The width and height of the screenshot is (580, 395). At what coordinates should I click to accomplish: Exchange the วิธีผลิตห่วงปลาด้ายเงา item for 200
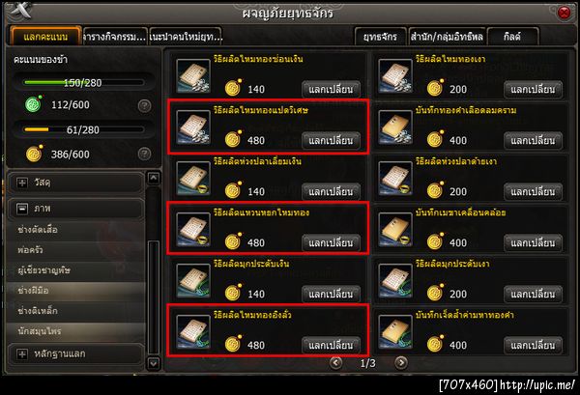pyautogui.click(x=533, y=192)
